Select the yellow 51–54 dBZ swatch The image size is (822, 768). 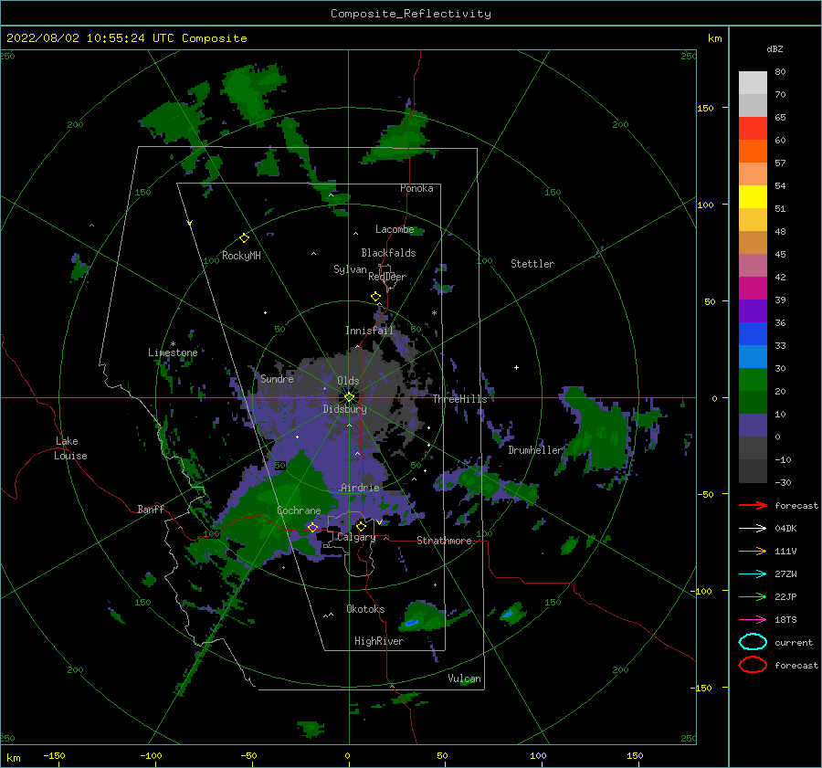click(x=753, y=196)
